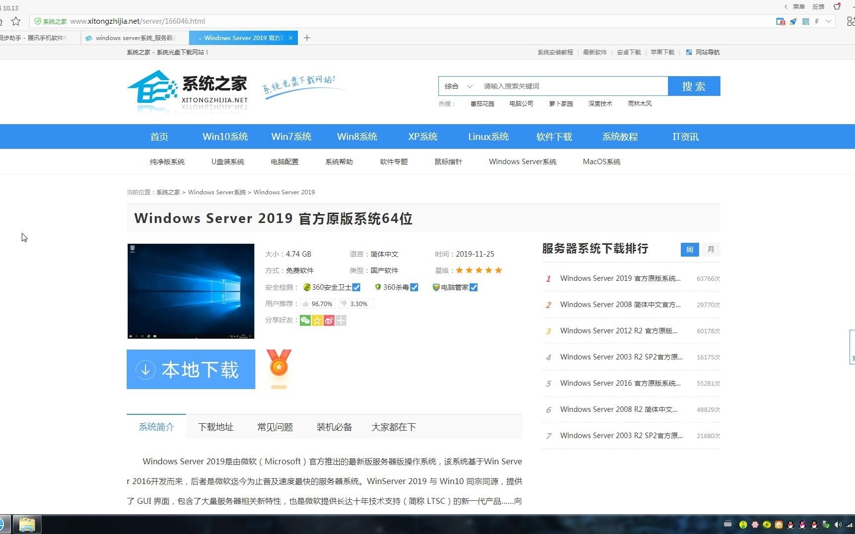Click the Windows Server 2019 screenshot thumbnail
Screen dimensions: 855x534
point(191,291)
